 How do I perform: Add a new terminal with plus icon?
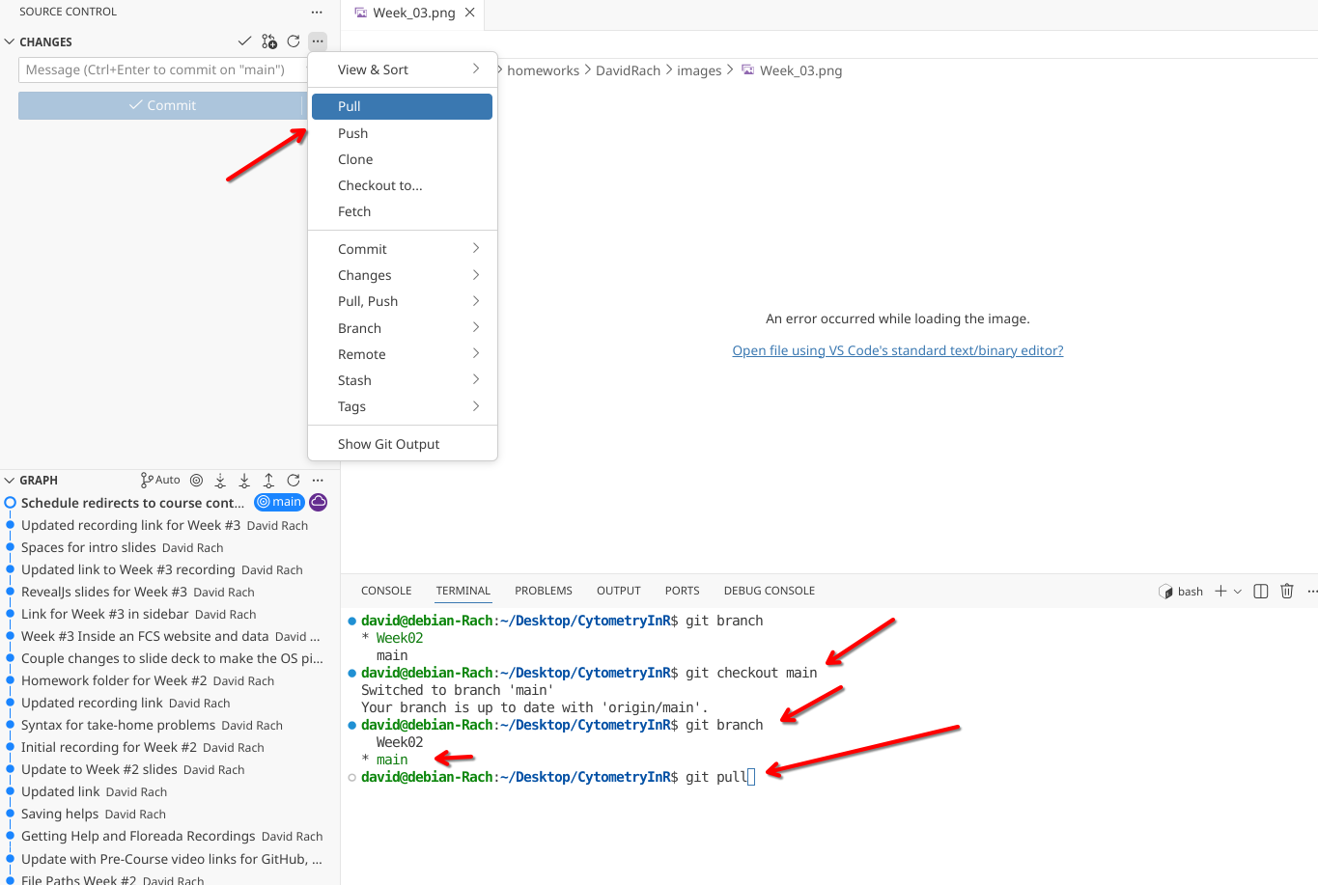tap(1220, 592)
